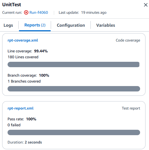Select the Branch coverage 100% value
The height and width of the screenshot is (150, 149).
point(44,75)
